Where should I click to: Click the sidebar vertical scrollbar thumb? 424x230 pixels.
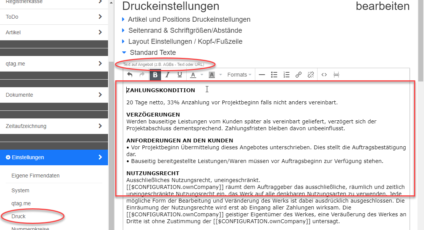111,146
